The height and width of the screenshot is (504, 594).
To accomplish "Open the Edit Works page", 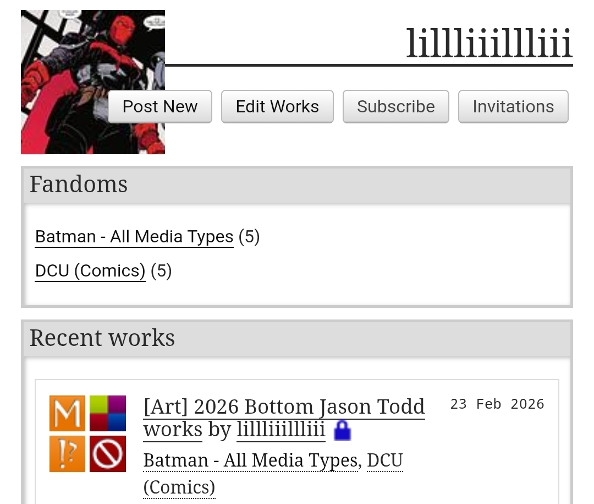I will click(277, 107).
